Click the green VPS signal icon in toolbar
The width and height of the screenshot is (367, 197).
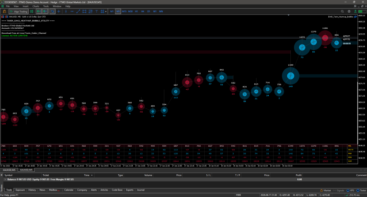coord(355,11)
